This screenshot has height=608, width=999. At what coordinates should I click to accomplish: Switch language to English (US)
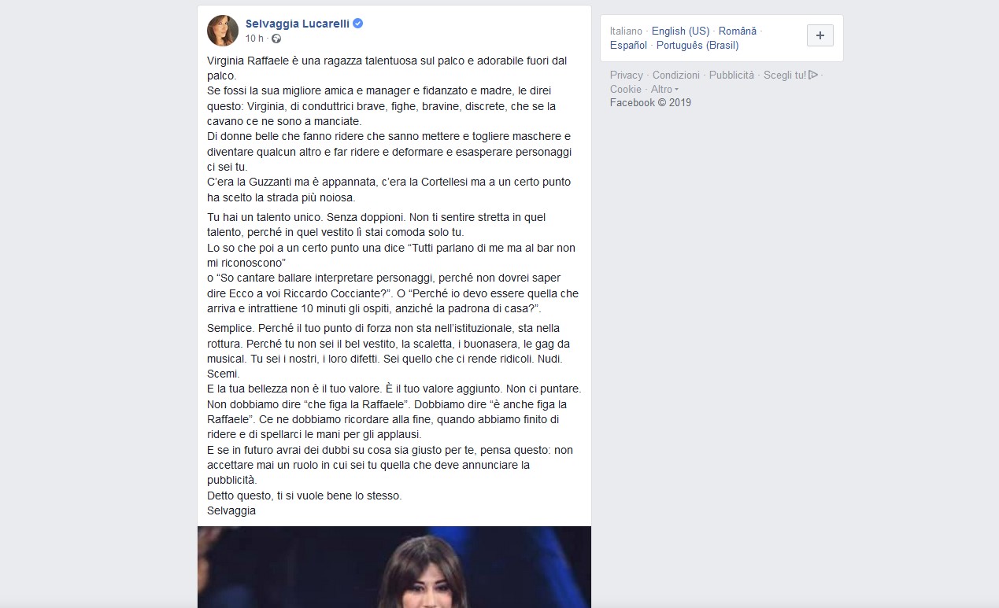point(680,31)
